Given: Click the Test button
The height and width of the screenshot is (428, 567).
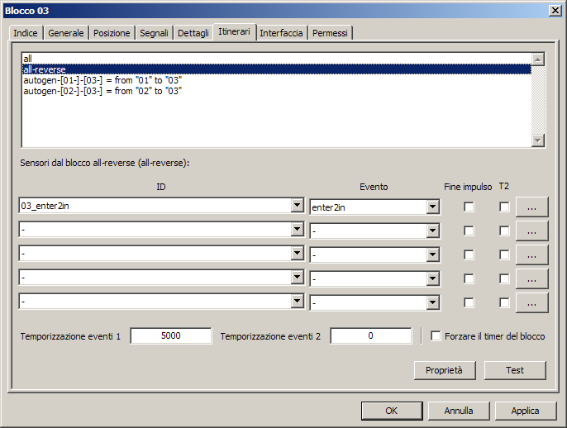Looking at the screenshot, I should [515, 370].
